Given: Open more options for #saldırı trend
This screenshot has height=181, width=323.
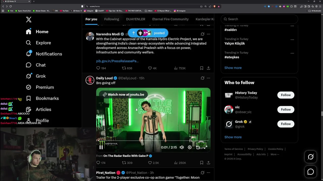Looking at the screenshot, I should pyautogui.click(x=292, y=26).
